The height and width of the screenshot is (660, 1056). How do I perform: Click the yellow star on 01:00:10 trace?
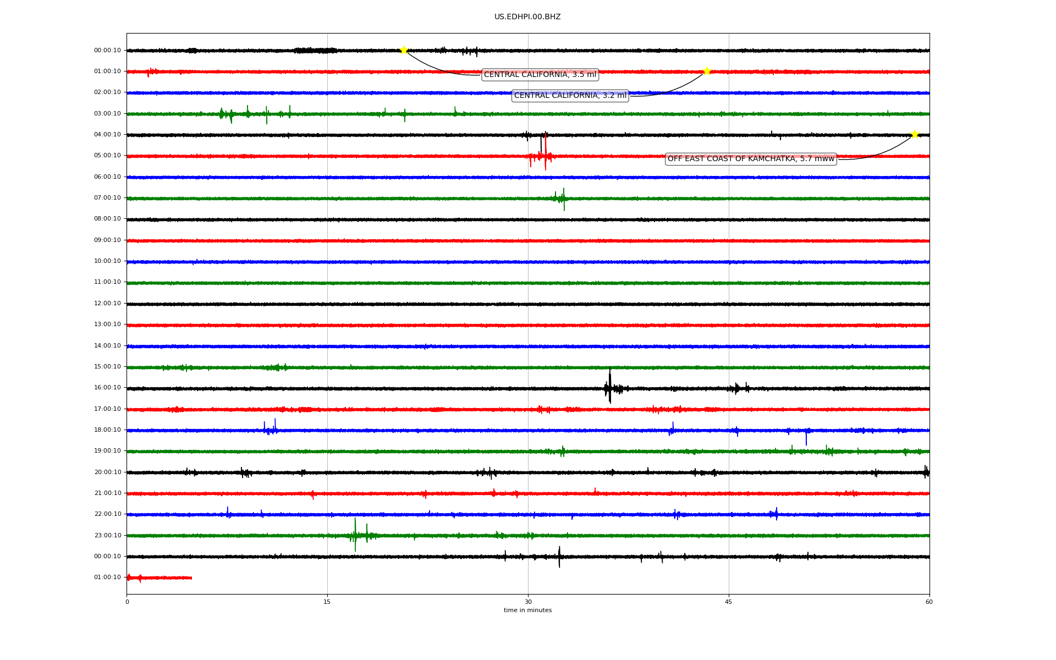pyautogui.click(x=707, y=71)
